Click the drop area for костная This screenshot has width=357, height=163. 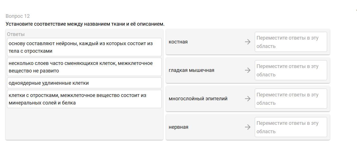point(291,42)
